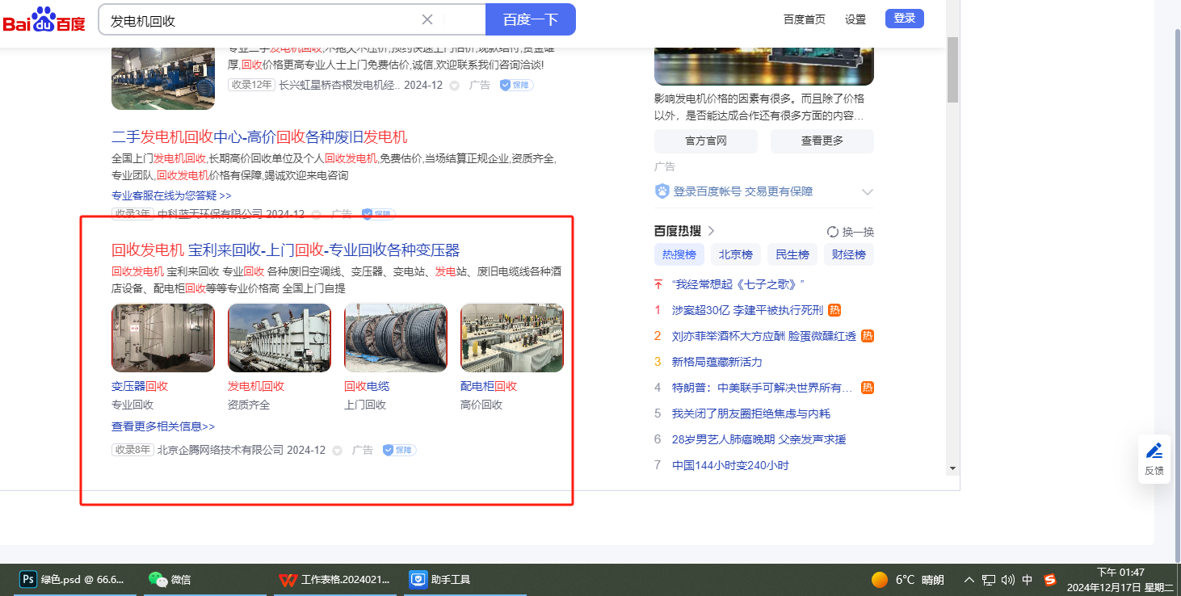Click the weather icon showing 6°C 晴朗

click(x=880, y=579)
